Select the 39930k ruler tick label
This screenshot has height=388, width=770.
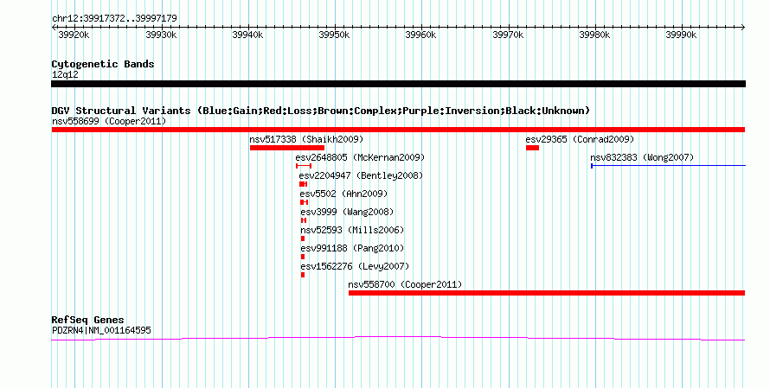click(x=161, y=35)
